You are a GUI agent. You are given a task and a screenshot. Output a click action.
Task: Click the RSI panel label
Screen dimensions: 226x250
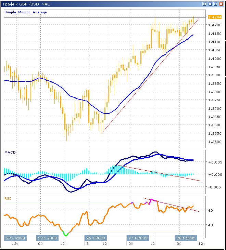[8, 198]
